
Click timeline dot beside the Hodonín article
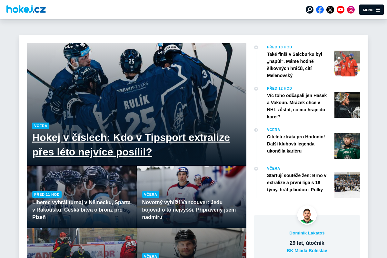(x=256, y=130)
